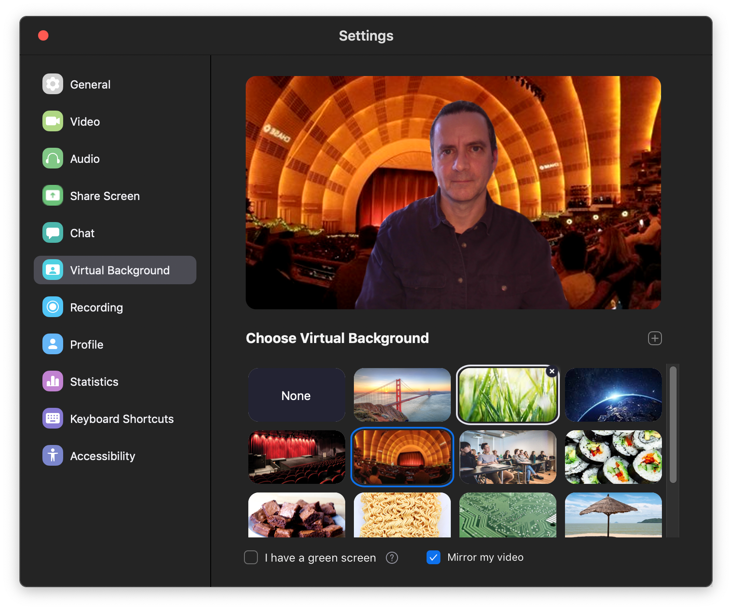Choose orange arched concert hall background
This screenshot has width=732, height=610.
pos(402,457)
